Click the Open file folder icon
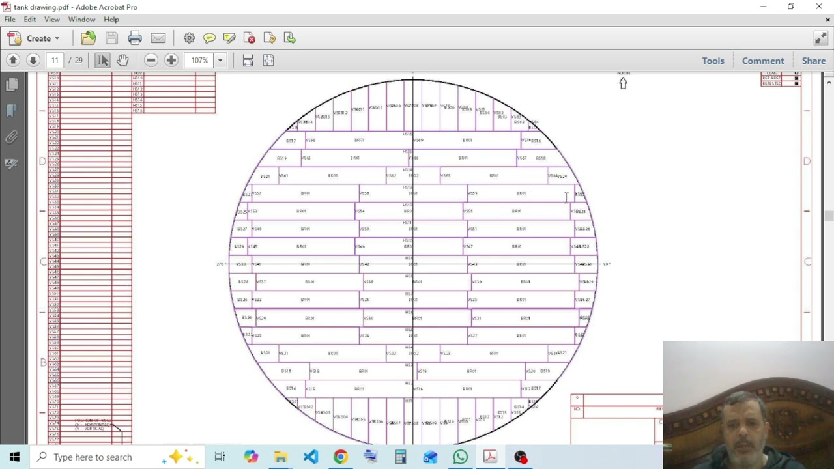Viewport: 834px width, 469px height. pyautogui.click(x=88, y=38)
